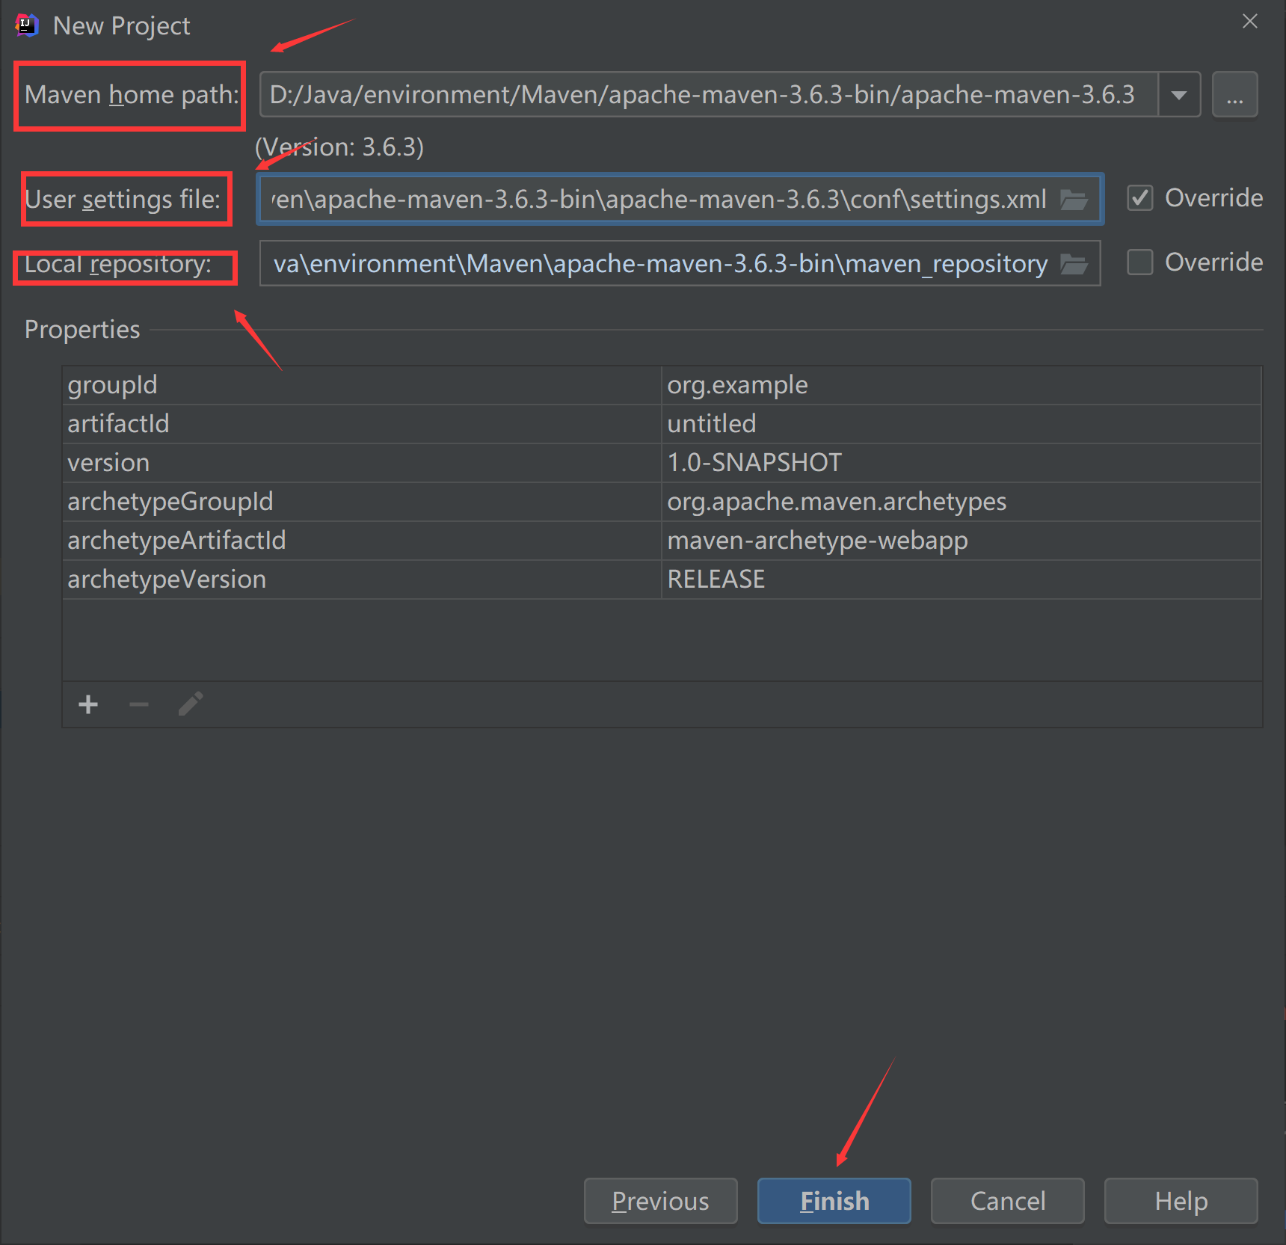1286x1245 pixels.
Task: Browse the Maven home path with the ellipsis button
Action: click(1235, 95)
